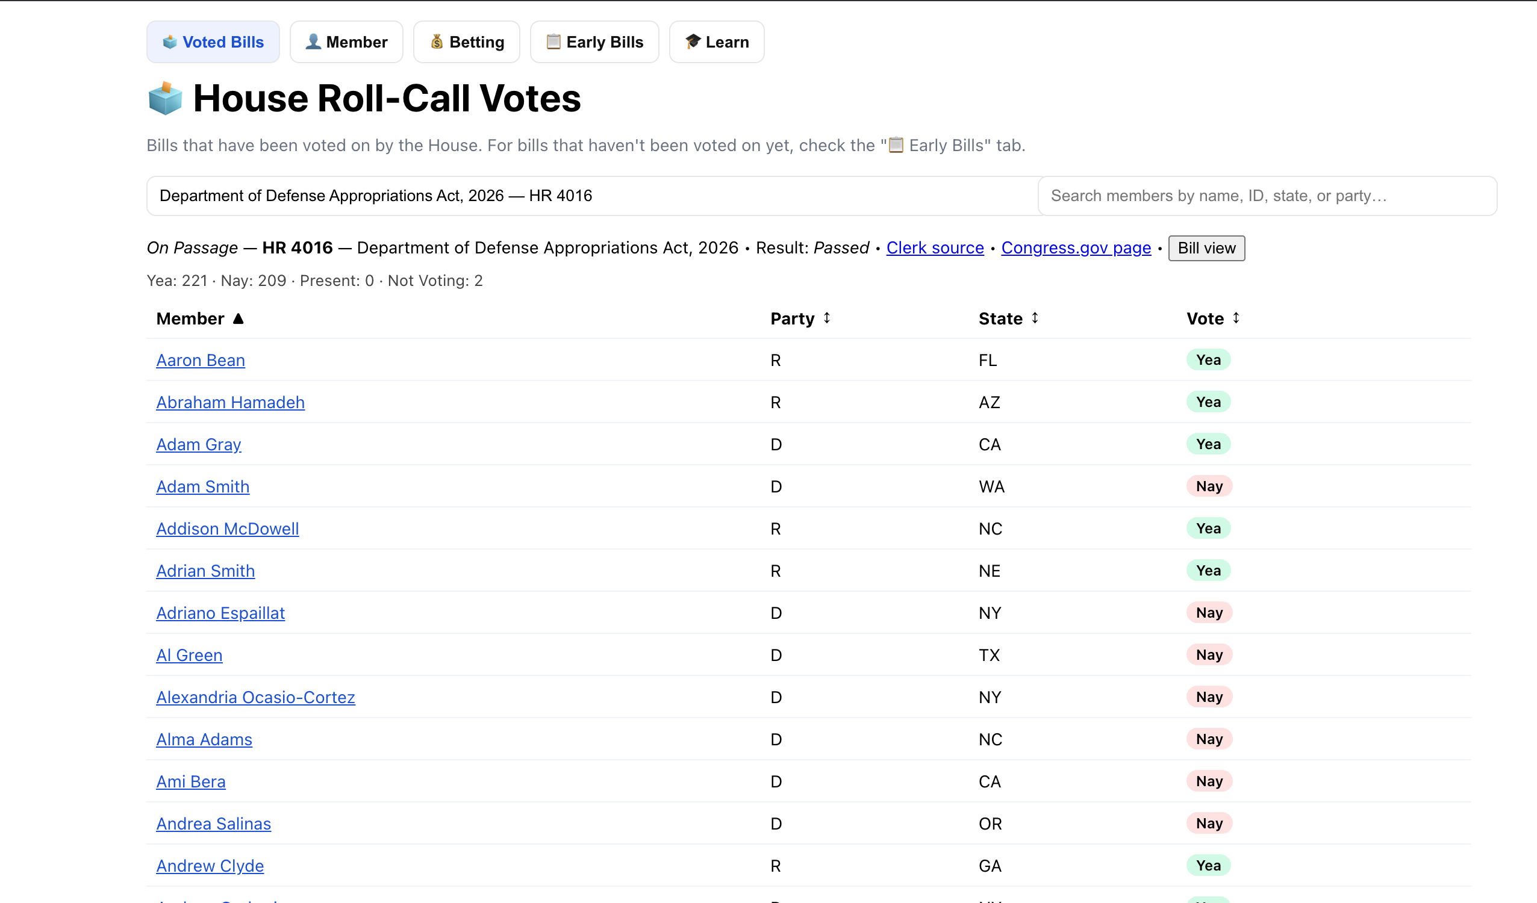
Task: Click the Party column sort arrows
Action: tap(826, 318)
